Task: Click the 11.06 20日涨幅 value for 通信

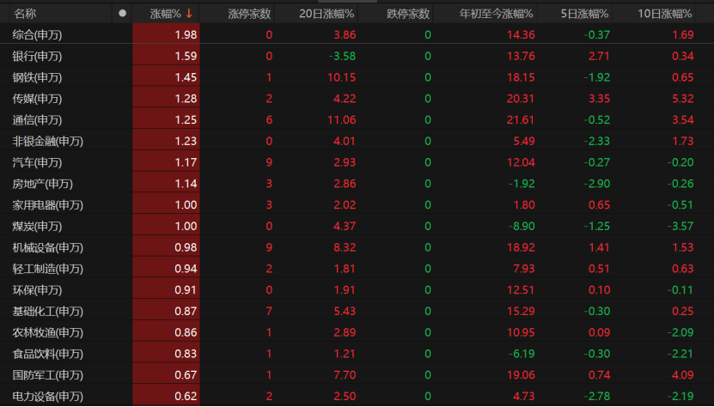Action: point(341,120)
